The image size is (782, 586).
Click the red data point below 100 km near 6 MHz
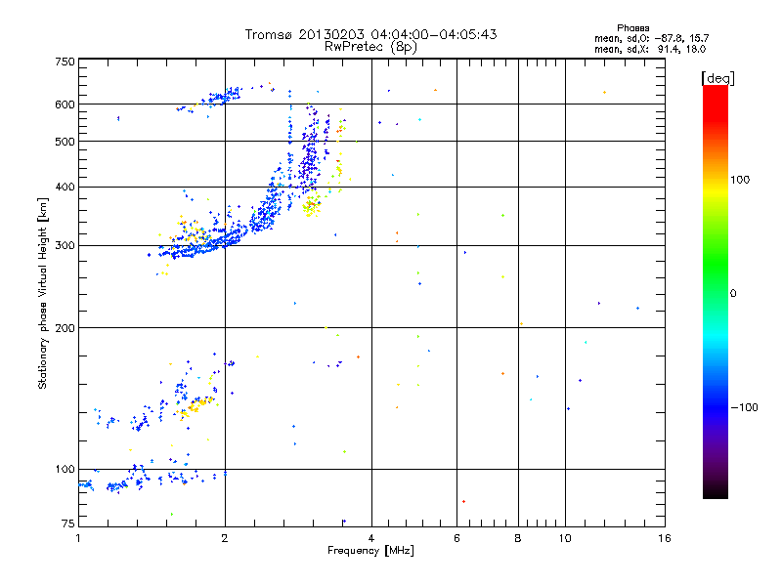pyautogui.click(x=463, y=501)
